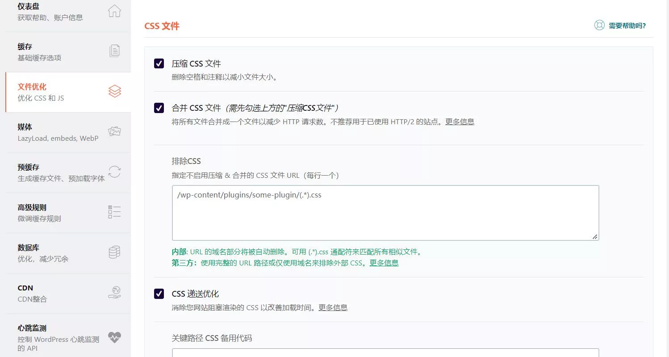Click the 需要帮助吗? link
The height and width of the screenshot is (357, 669).
pos(627,25)
